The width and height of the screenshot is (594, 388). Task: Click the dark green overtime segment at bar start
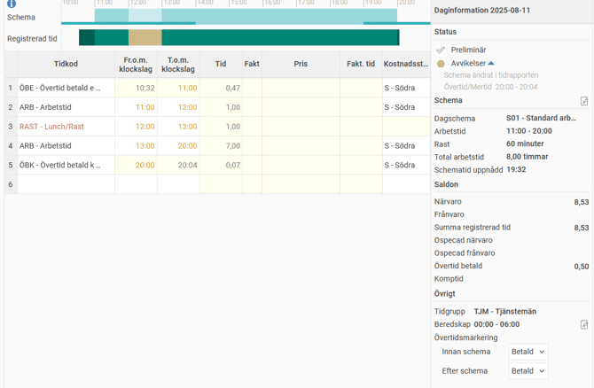pyautogui.click(x=86, y=37)
